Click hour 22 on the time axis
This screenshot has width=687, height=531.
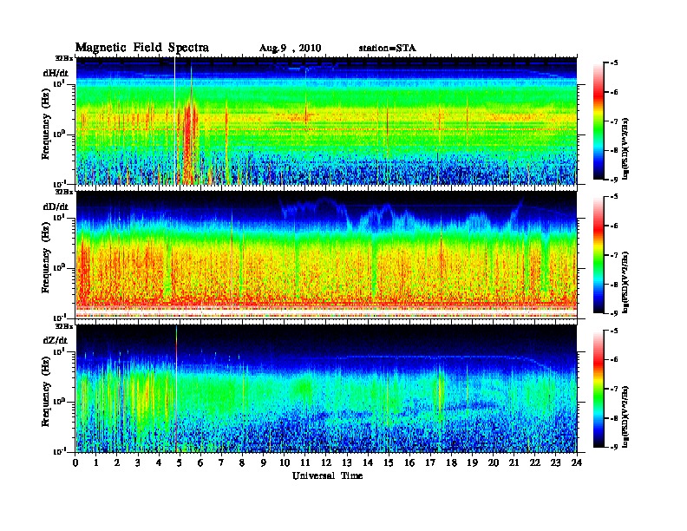(535, 462)
